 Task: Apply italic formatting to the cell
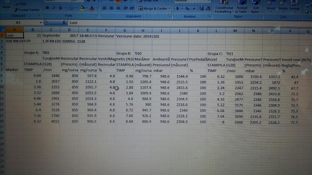(54, 8)
